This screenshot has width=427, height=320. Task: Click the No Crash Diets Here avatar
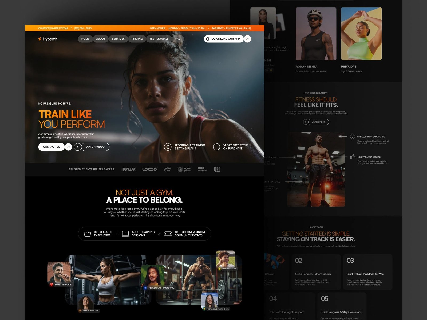86,302
